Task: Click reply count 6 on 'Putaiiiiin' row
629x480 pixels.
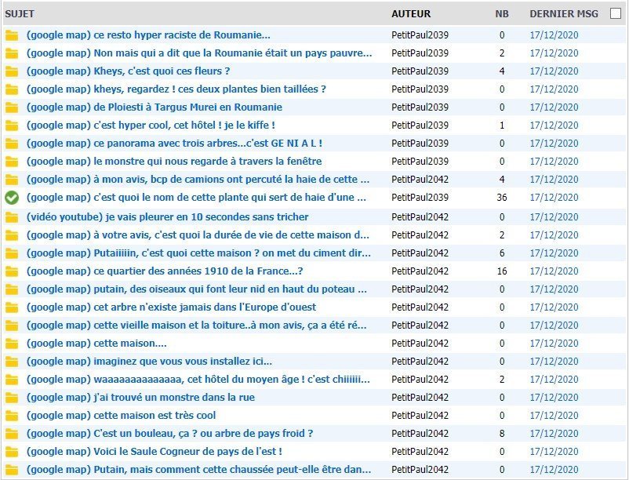Action: 502,253
